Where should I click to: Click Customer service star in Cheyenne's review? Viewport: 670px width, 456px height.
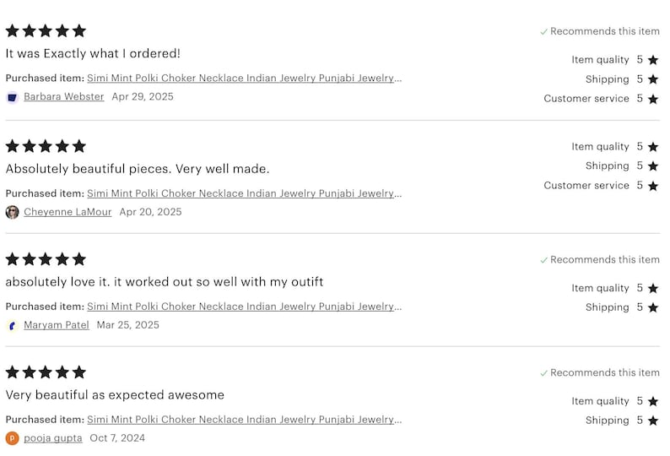653,186
